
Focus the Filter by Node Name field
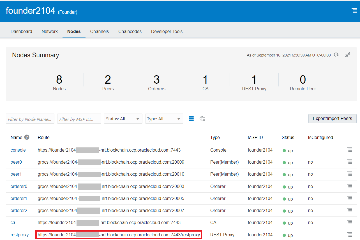(30, 119)
